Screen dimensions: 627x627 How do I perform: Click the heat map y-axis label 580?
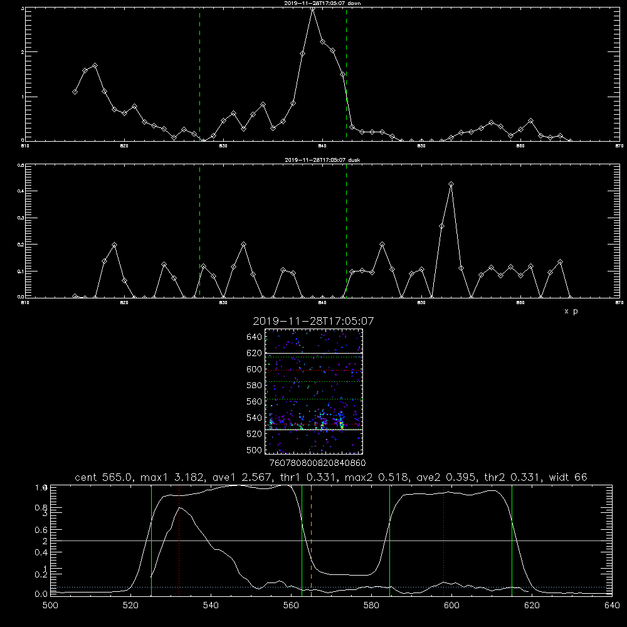(255, 386)
